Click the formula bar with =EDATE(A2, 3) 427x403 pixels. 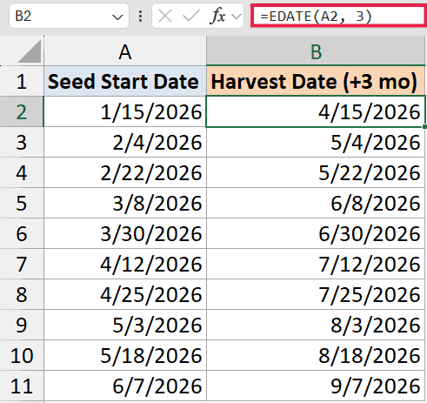point(338,16)
